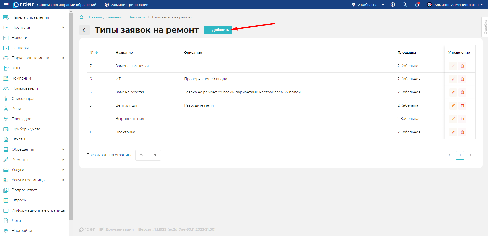488x236 pixels.
Task: Click the home icon in breadcrumbs
Action: pos(81,17)
